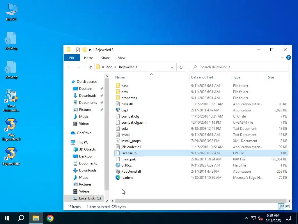
Task: Open Play Bejeweled 3 desktop shortcut
Action: (x=11, y=129)
